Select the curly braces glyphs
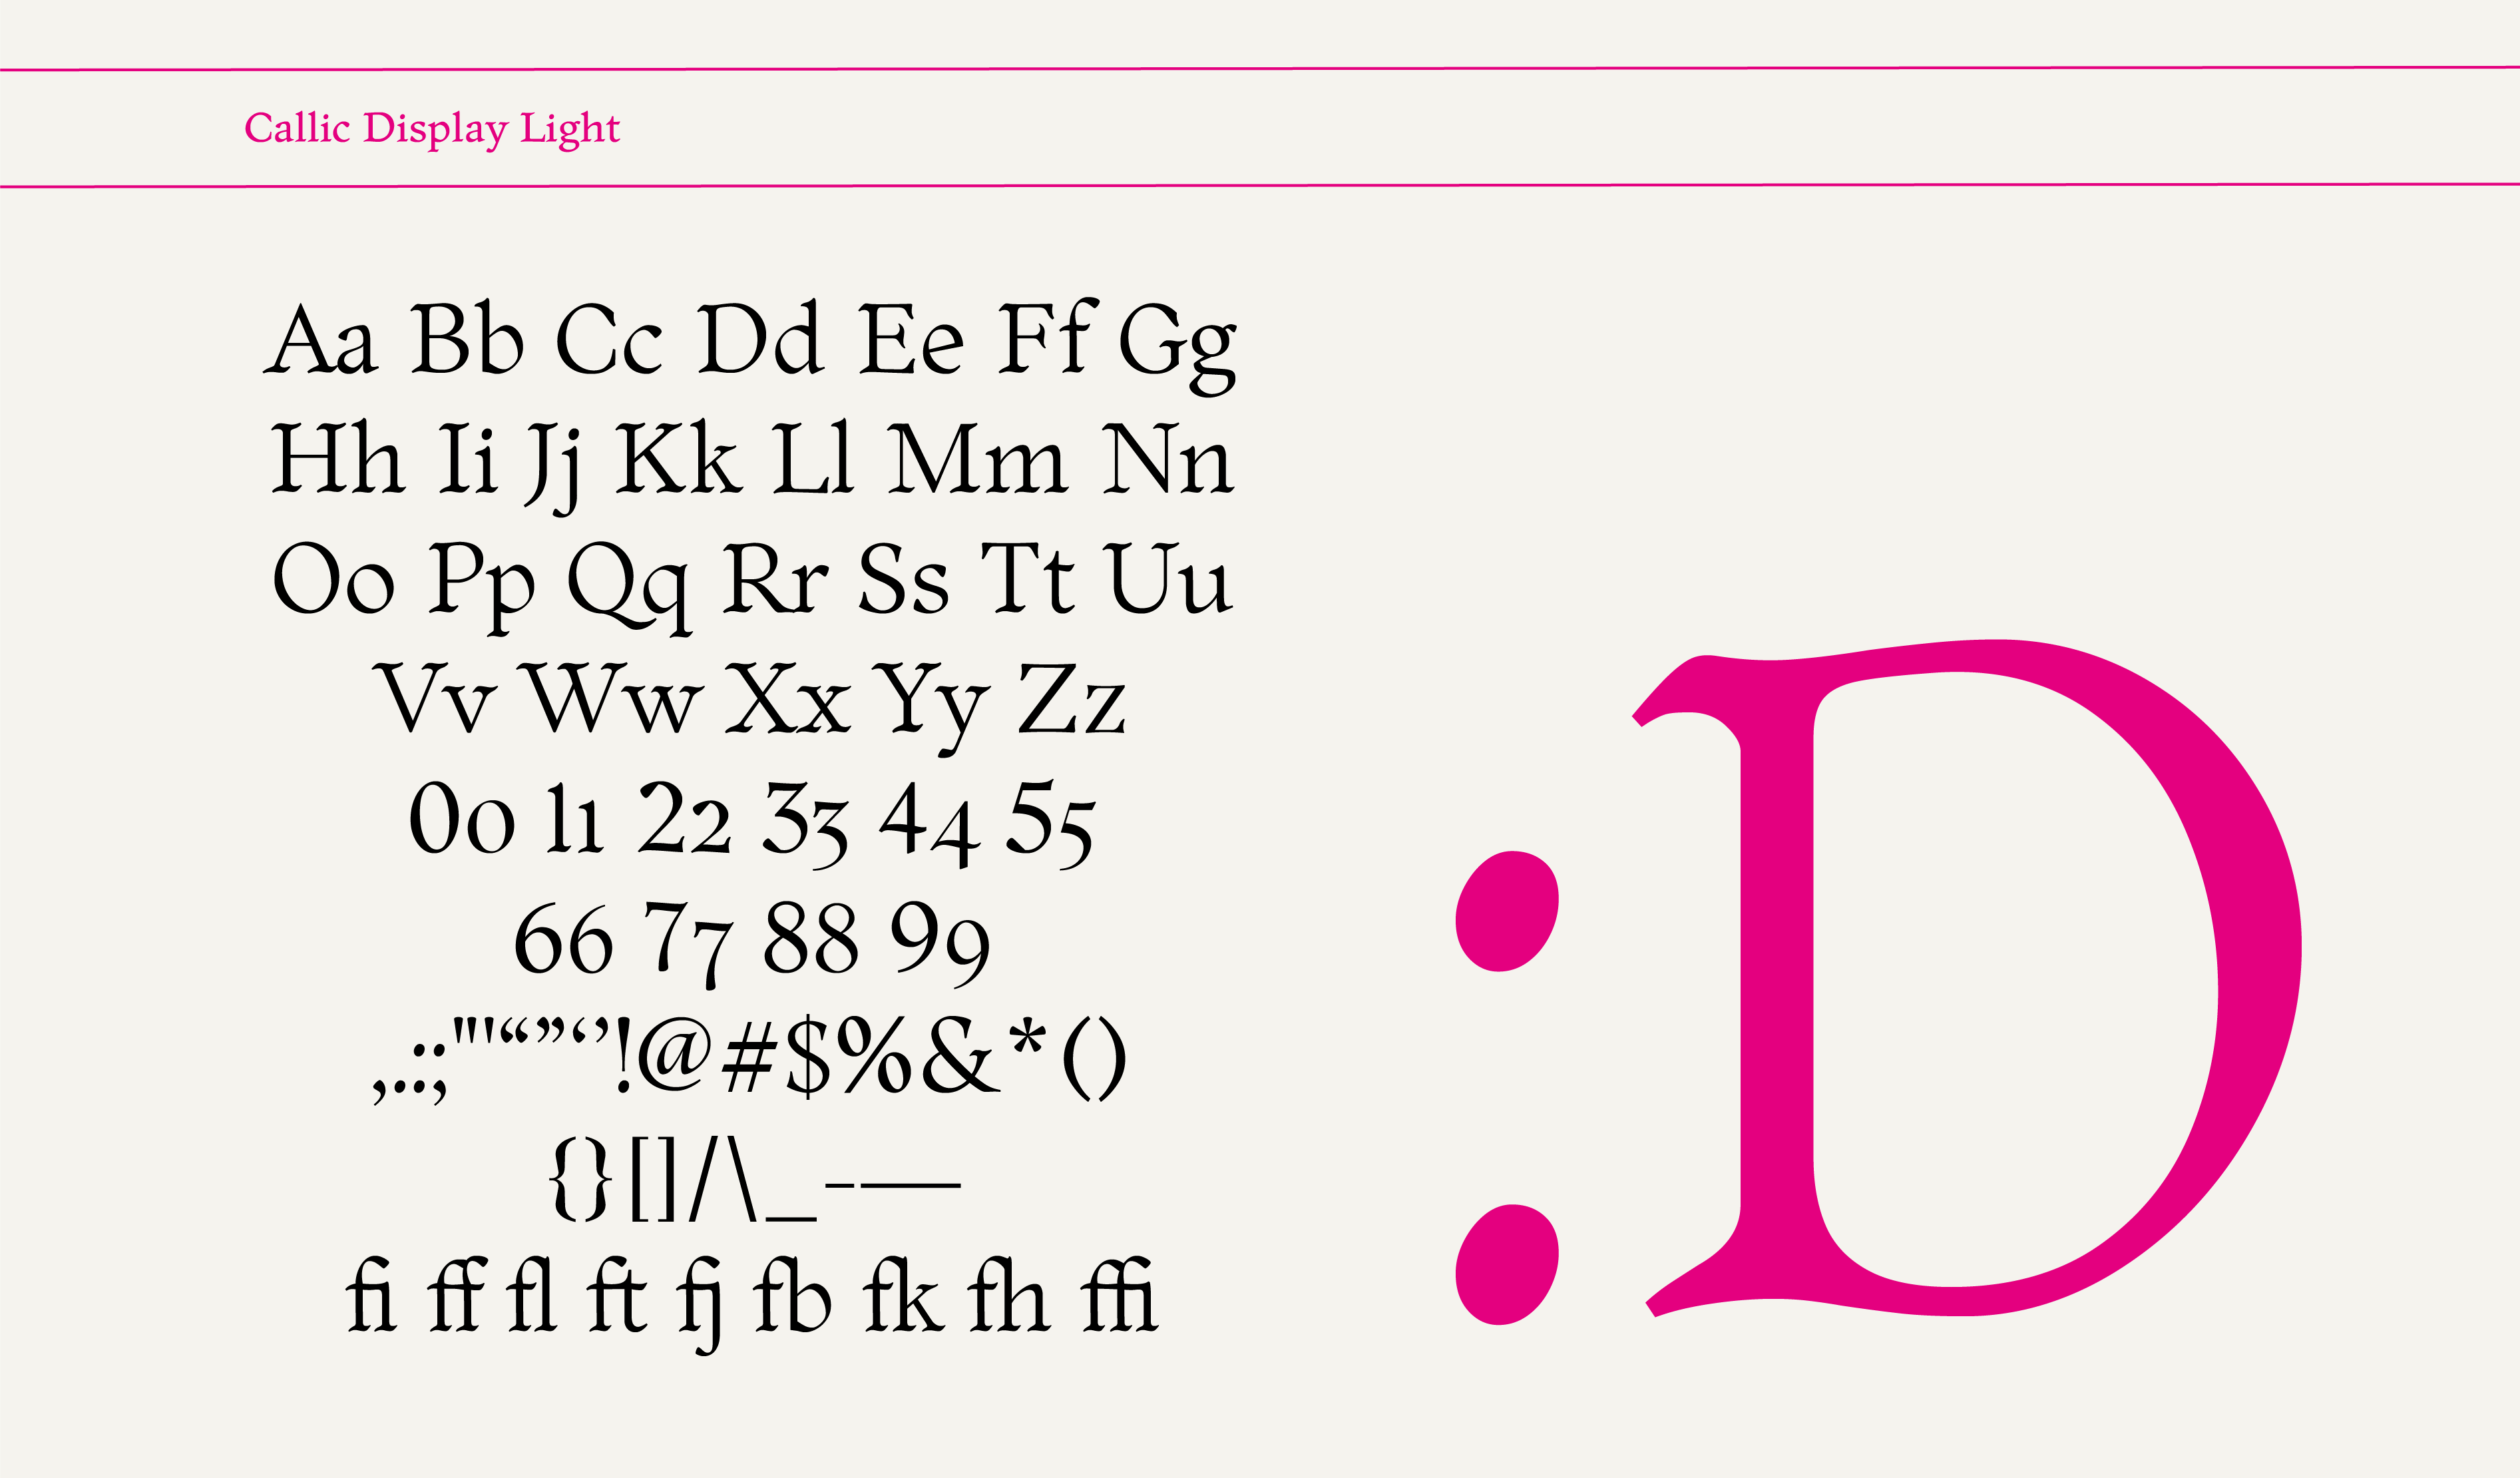The image size is (2520, 1478). point(581,1179)
